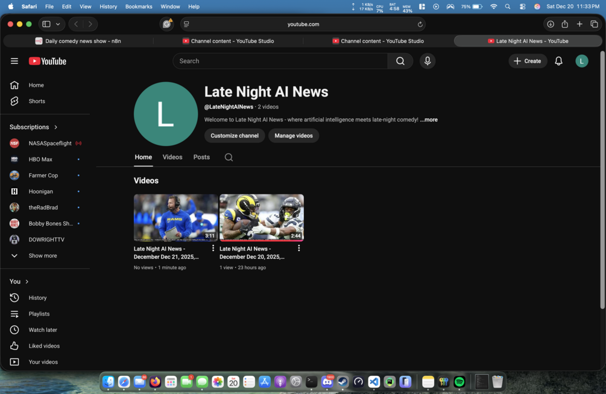Viewport: 606px width, 394px height.
Task: Open Safari tab group dropdown arrow
Action: click(x=58, y=24)
